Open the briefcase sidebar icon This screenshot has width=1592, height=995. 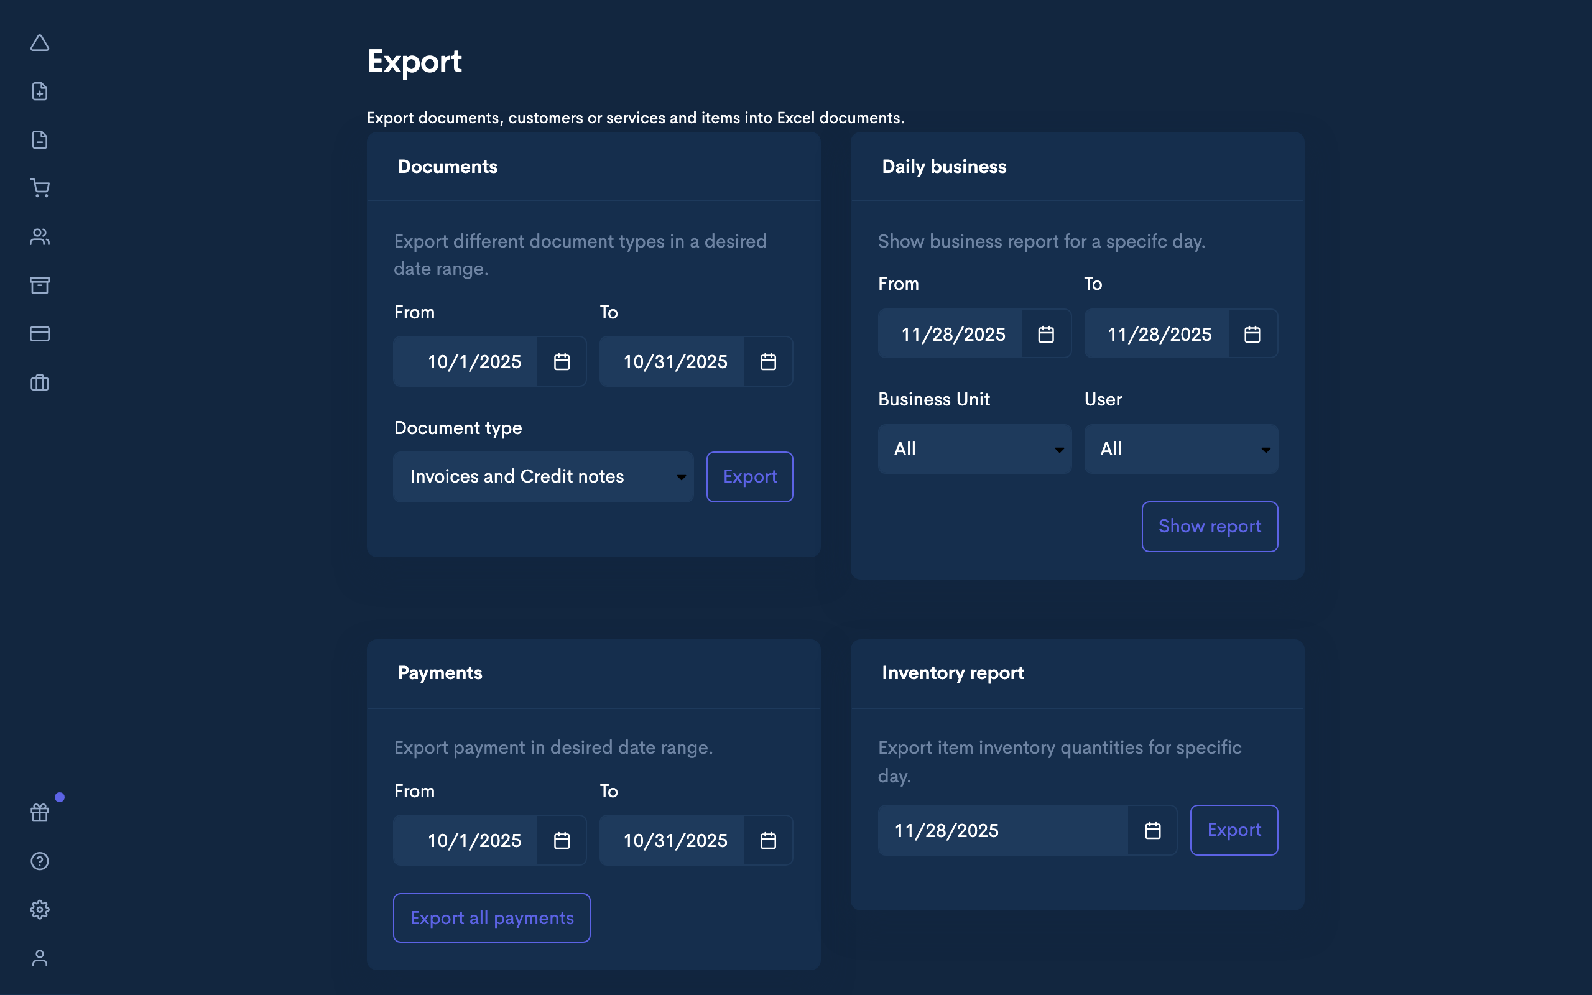[x=40, y=382]
